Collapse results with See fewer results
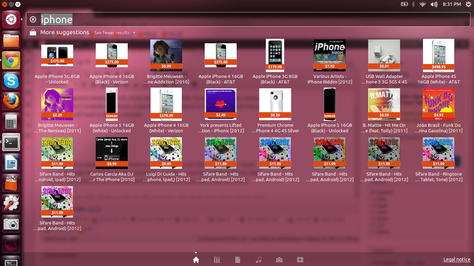The width and height of the screenshot is (474, 266). point(115,33)
